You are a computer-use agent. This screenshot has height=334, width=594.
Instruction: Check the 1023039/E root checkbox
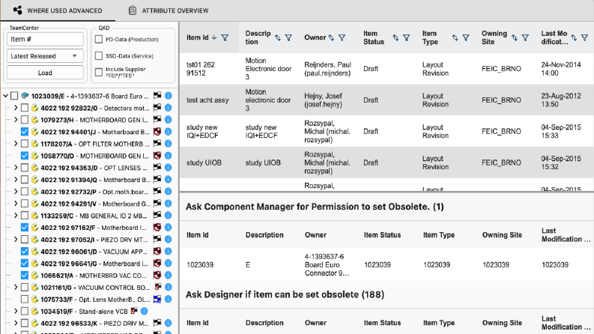click(x=14, y=96)
